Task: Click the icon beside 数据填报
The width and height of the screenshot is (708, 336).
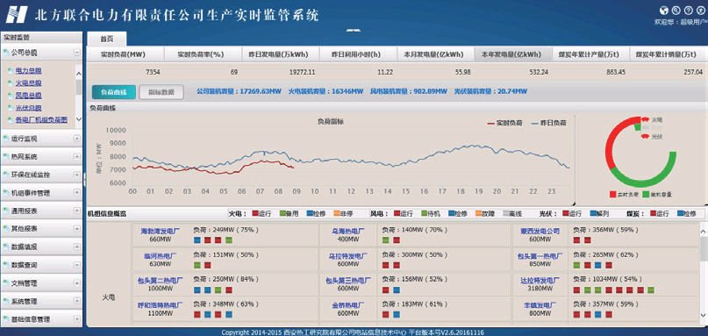Action: click(x=6, y=247)
